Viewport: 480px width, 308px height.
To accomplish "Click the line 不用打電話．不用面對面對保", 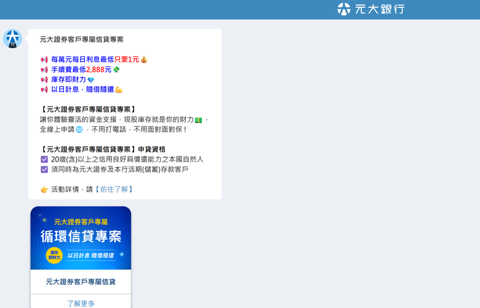I will [139, 129].
